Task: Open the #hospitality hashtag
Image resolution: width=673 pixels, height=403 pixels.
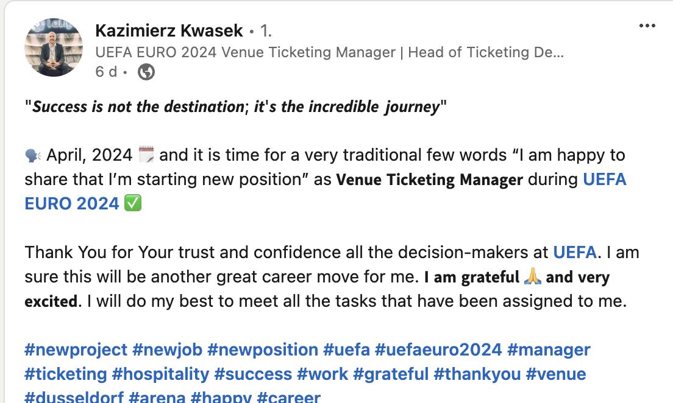Action: 160,374
